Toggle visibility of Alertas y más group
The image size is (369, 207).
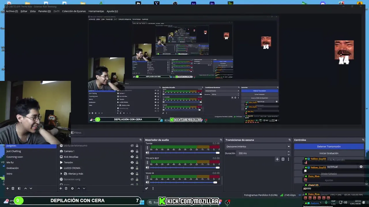[x=132, y=174]
